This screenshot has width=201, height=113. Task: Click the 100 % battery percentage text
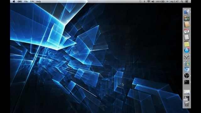click(x=158, y=2)
